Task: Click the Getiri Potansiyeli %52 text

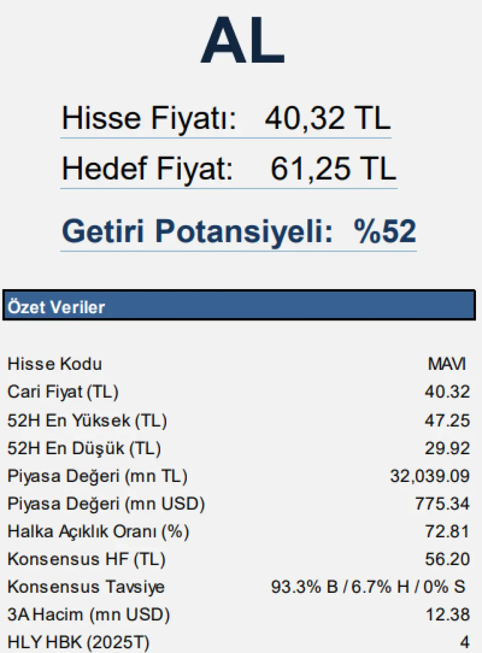Action: (x=239, y=231)
